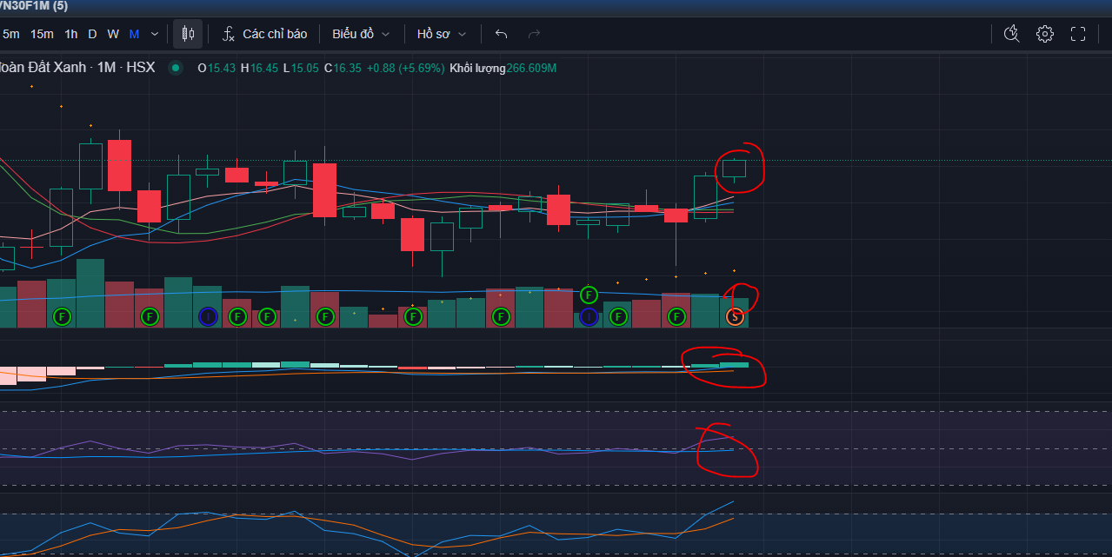
Task: Open the chart candle style selector
Action: click(188, 34)
